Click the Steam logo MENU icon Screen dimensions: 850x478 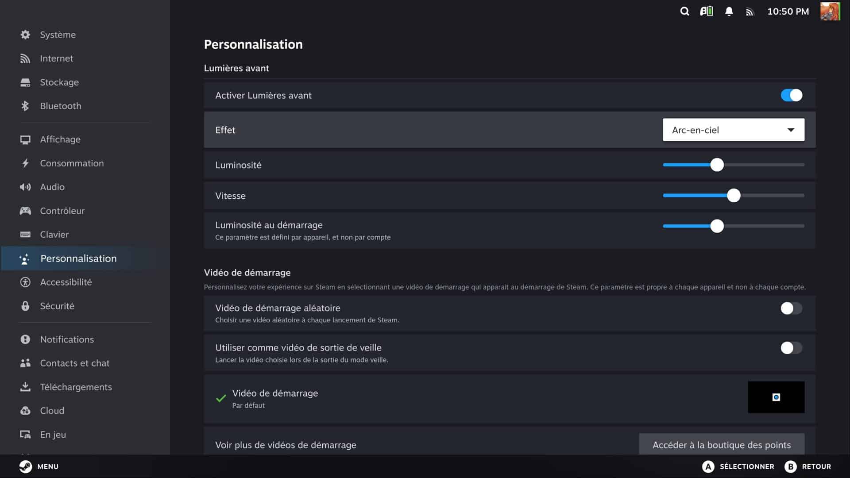26,466
